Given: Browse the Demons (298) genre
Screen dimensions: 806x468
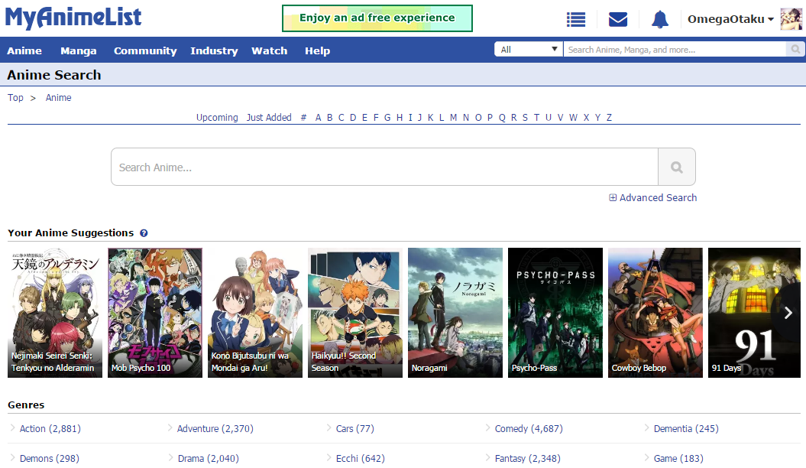Looking at the screenshot, I should click(x=50, y=459).
